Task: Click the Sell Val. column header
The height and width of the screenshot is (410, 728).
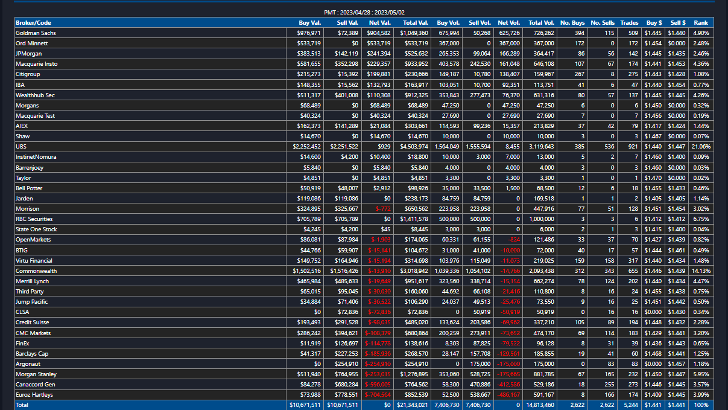Action: (347, 22)
